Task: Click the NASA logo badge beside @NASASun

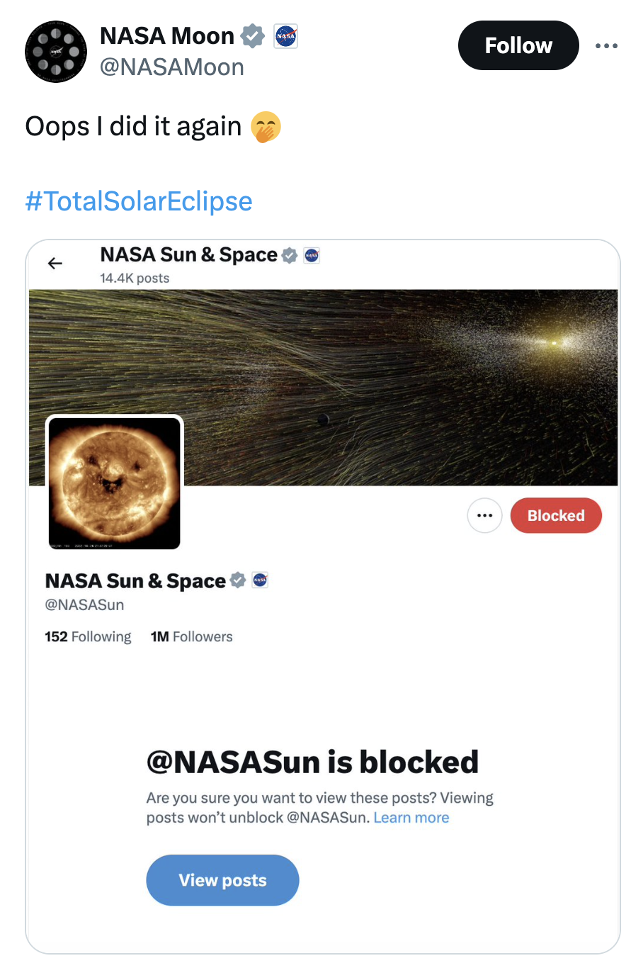Action: coord(259,580)
